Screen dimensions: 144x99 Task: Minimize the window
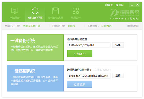click(x=132, y=5)
